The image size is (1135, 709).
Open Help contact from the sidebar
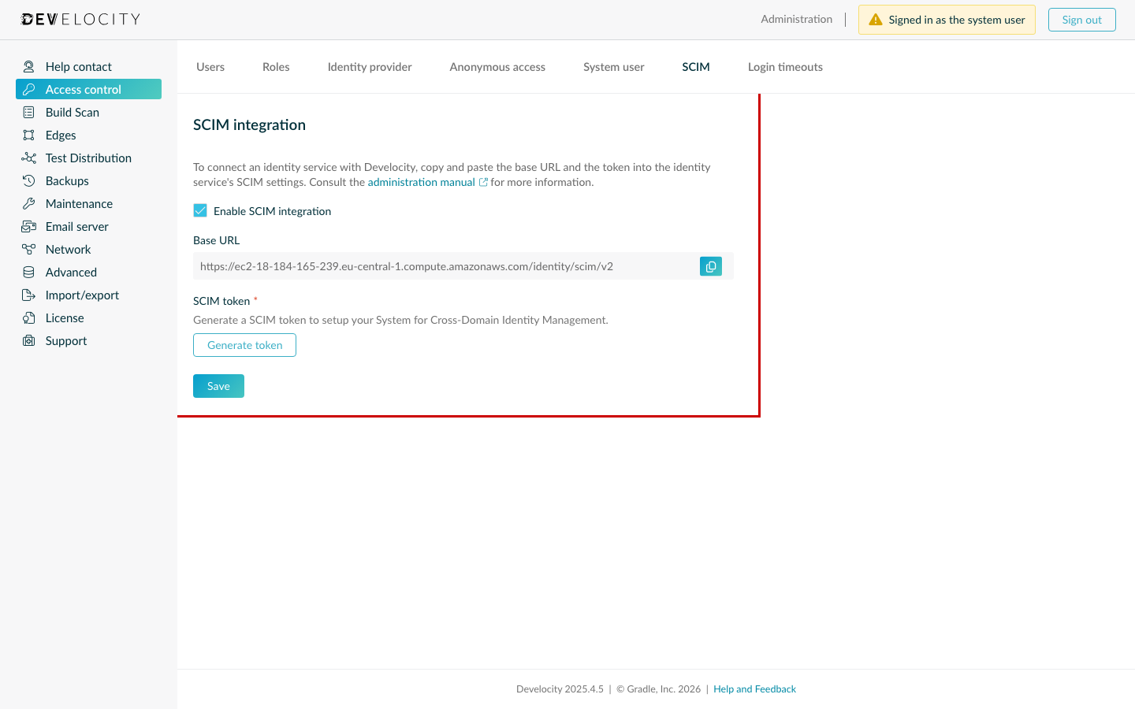point(79,66)
